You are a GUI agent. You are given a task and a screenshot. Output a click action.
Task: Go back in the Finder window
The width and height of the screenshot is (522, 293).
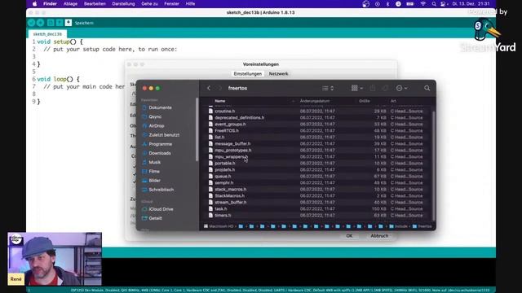(x=209, y=88)
